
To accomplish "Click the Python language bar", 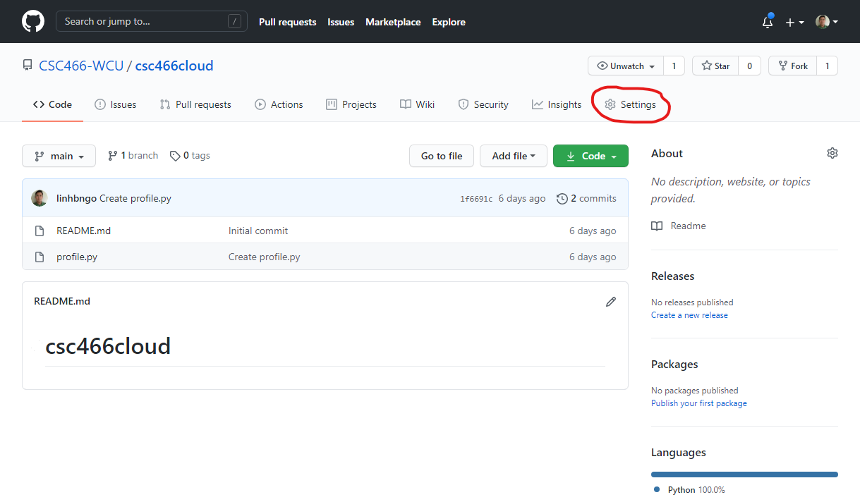I will 744,475.
